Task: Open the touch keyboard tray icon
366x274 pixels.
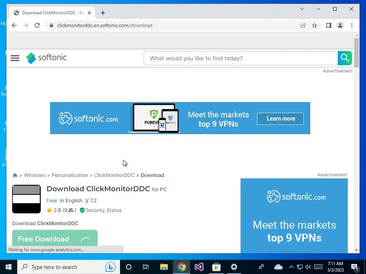Action: coord(318,267)
